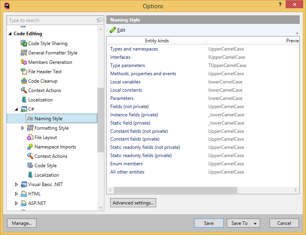Click the pencil Edit icon
This screenshot has height=235, width=306.
click(x=113, y=30)
